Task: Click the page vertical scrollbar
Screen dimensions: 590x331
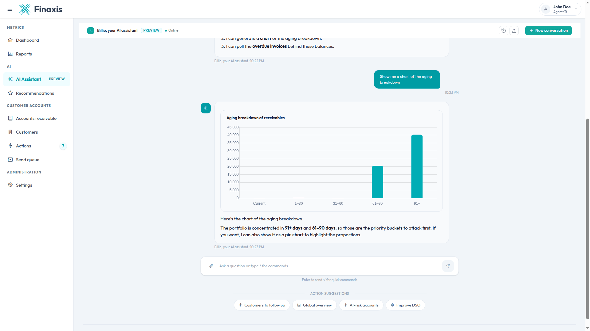Action: click(x=588, y=219)
